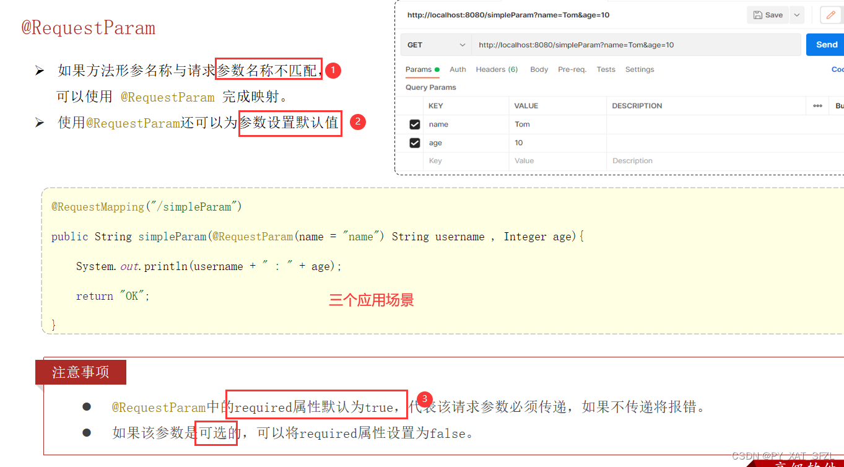This screenshot has height=467, width=844.
Task: Click the empty Value placeholder field
Action: 557,161
